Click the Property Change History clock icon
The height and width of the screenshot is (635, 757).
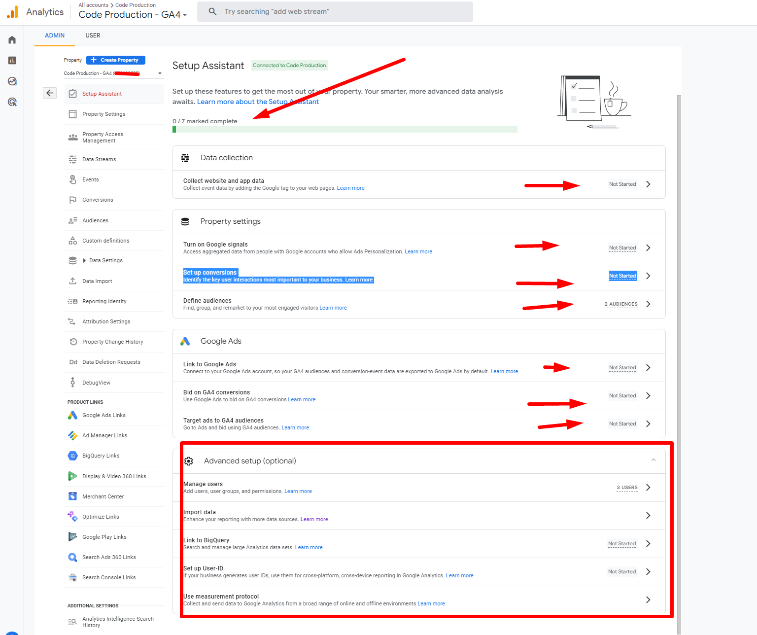[x=73, y=342]
